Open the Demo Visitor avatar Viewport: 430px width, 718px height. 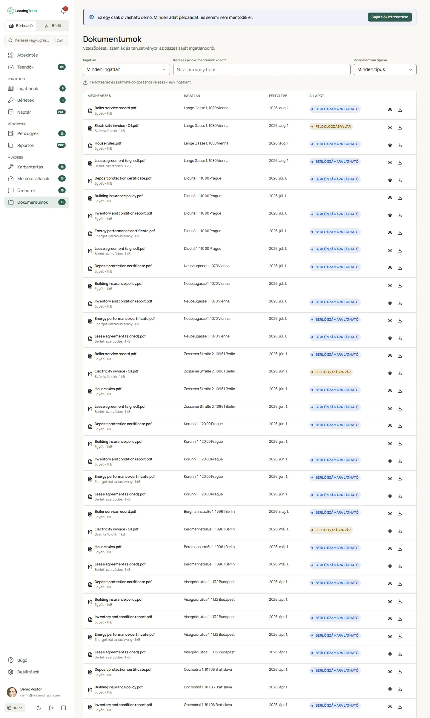[12, 692]
